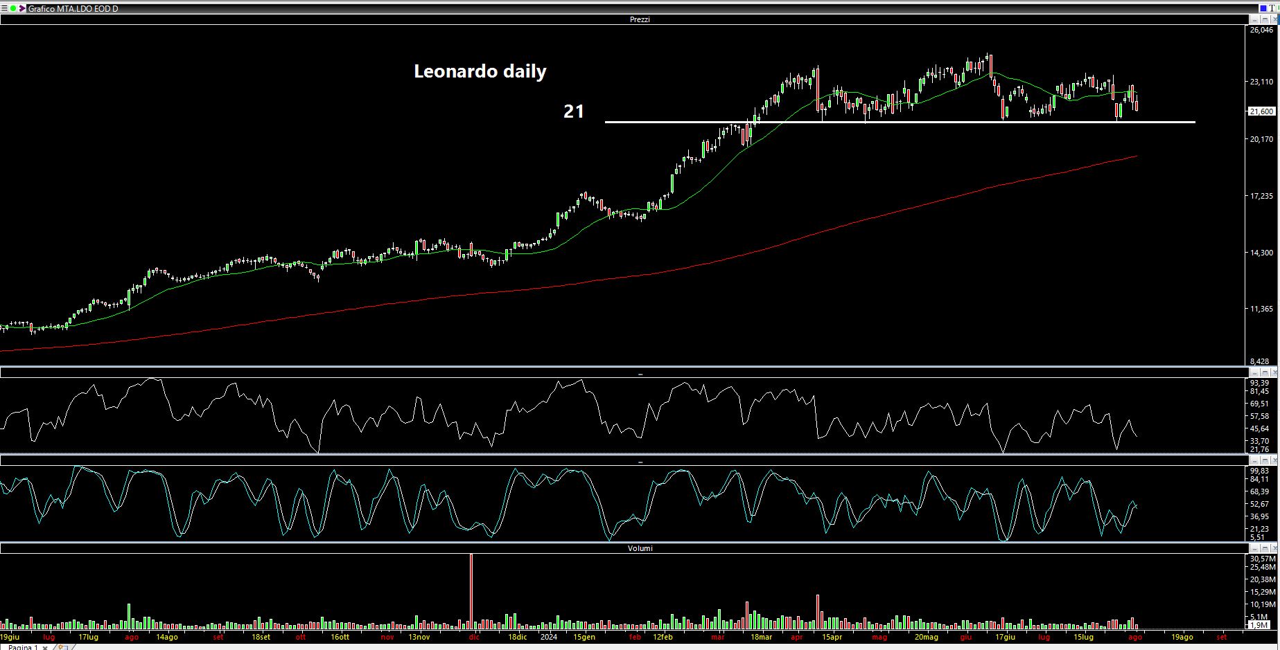Click the 13nov date label
Viewport: 1280px width, 650px height.
pos(419,637)
